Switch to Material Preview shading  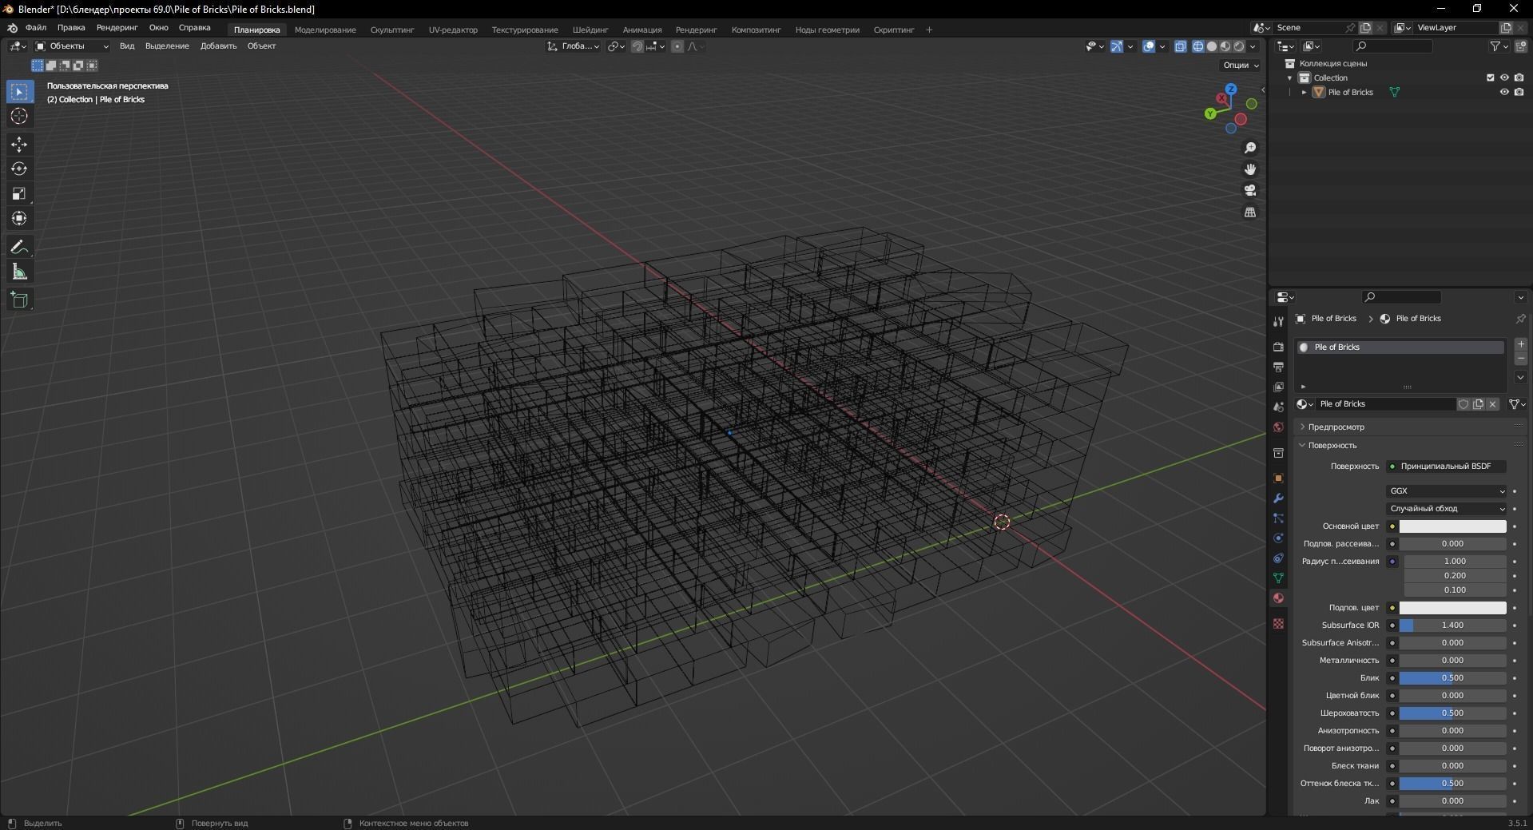(x=1225, y=46)
